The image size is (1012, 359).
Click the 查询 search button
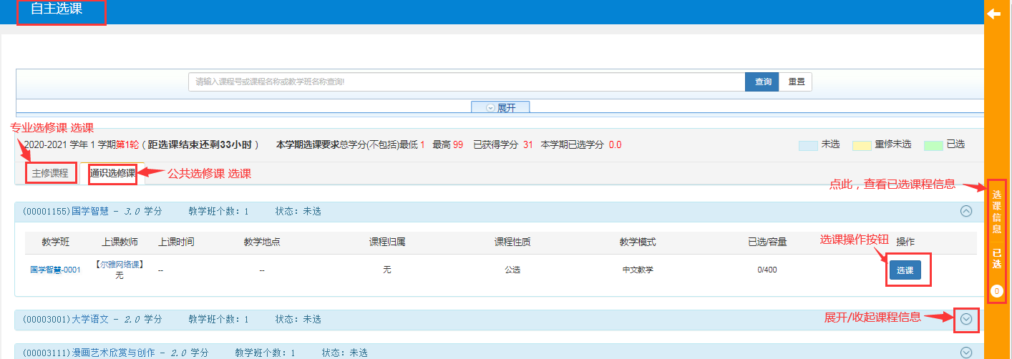[x=762, y=82]
